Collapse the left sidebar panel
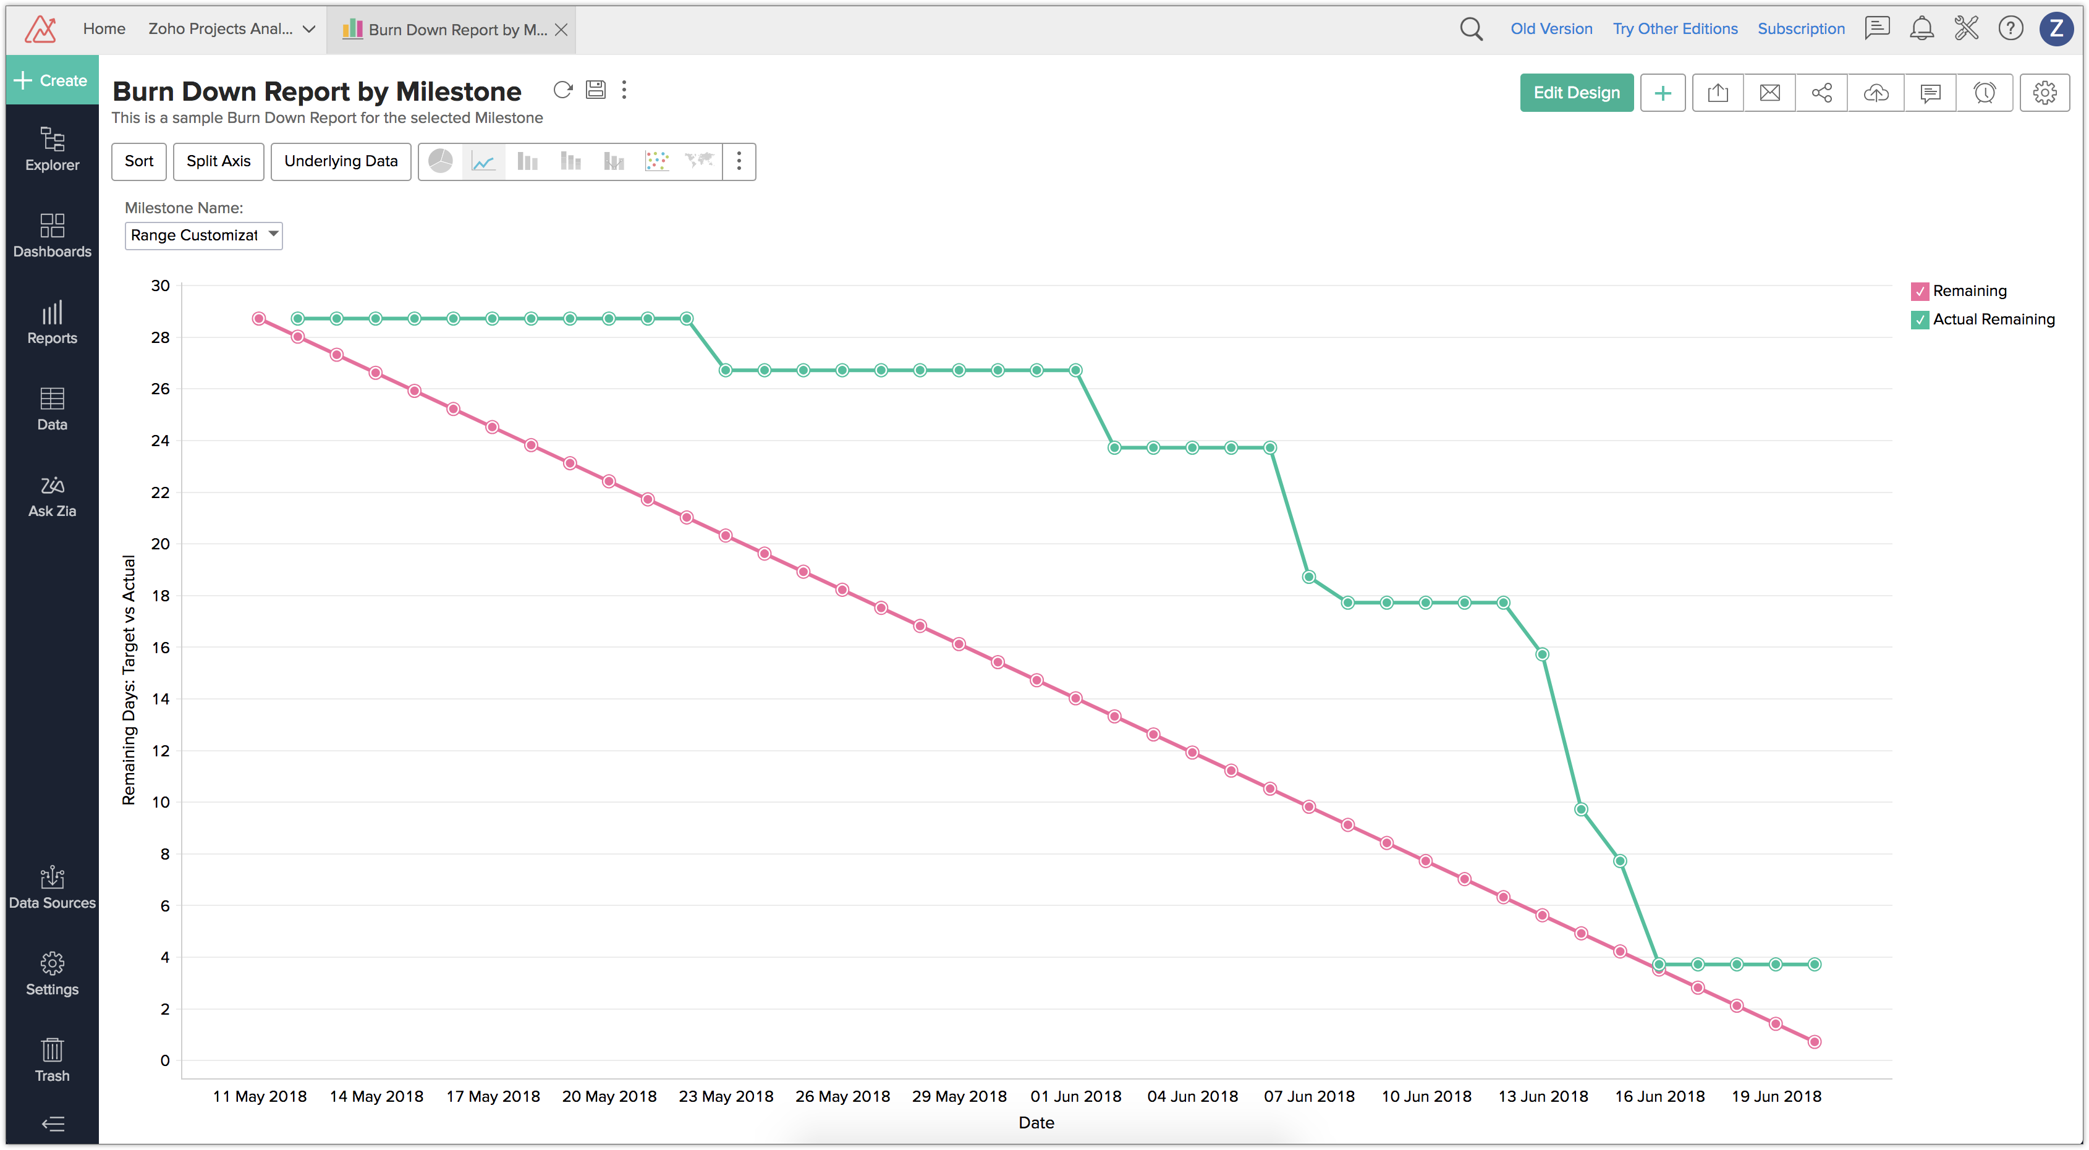The image size is (2089, 1150). point(52,1123)
